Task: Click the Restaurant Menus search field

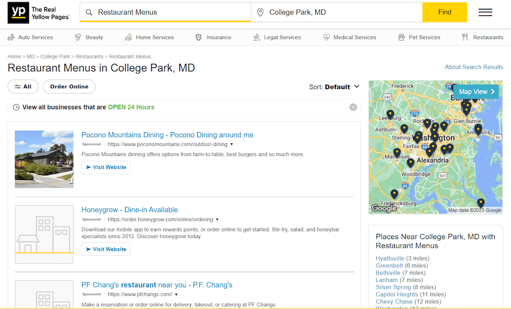Action: coord(166,12)
